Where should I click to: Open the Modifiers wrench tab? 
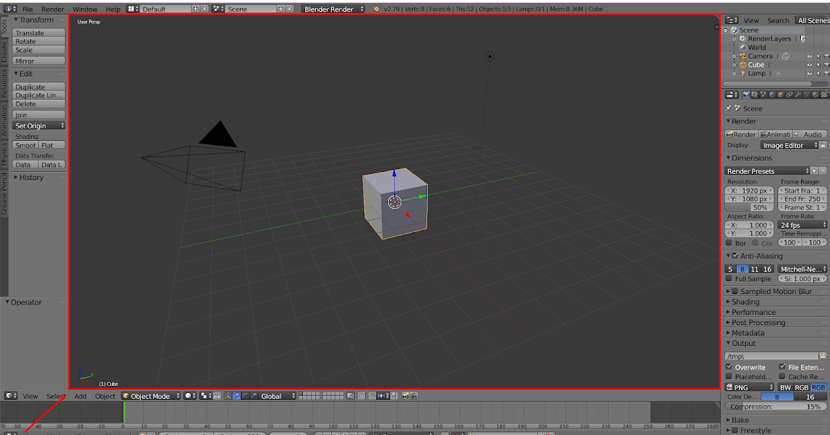797,95
